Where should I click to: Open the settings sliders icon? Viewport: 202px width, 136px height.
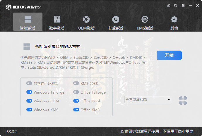pyautogui.click(x=183, y=5)
